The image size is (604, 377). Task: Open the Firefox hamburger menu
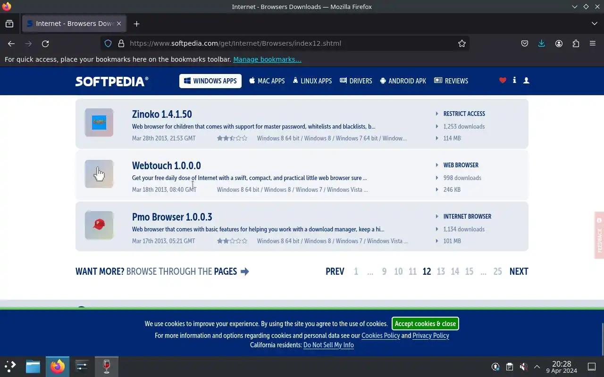pyautogui.click(x=593, y=43)
